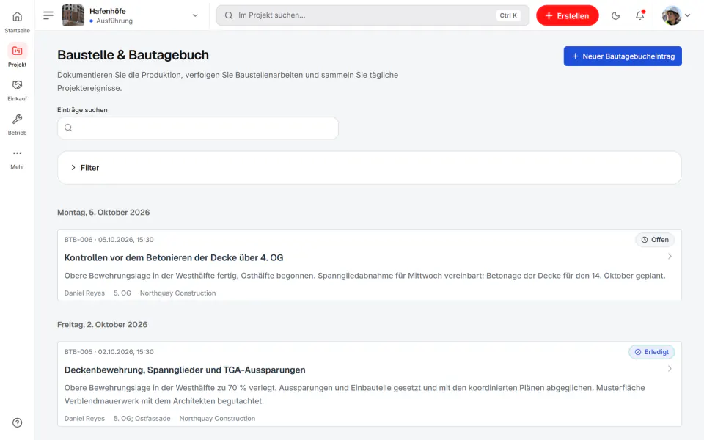Toggle the sidebar hamburger menu icon

pyautogui.click(x=48, y=15)
